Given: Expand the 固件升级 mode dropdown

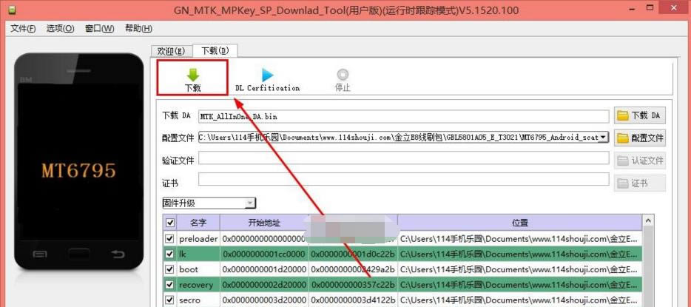Looking at the screenshot, I should coord(250,203).
